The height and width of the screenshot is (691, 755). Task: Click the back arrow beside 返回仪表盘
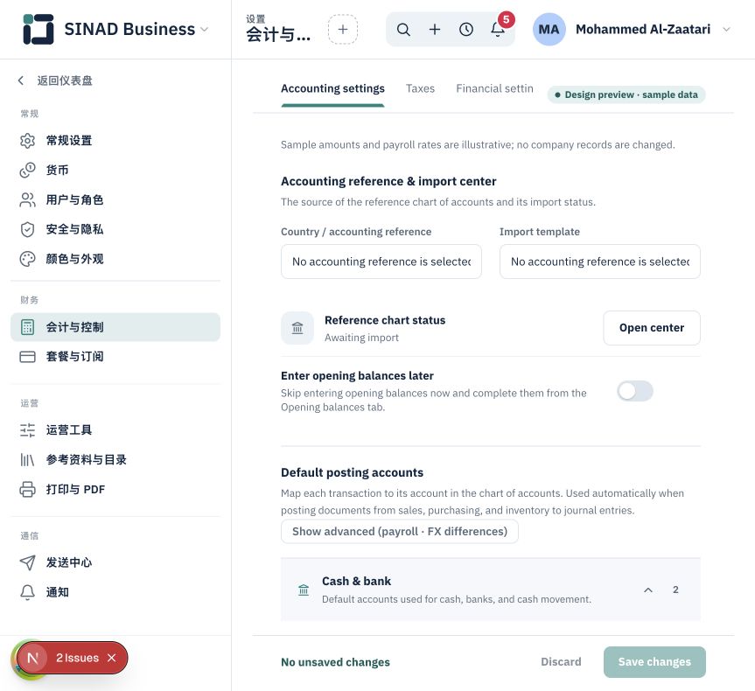click(21, 80)
